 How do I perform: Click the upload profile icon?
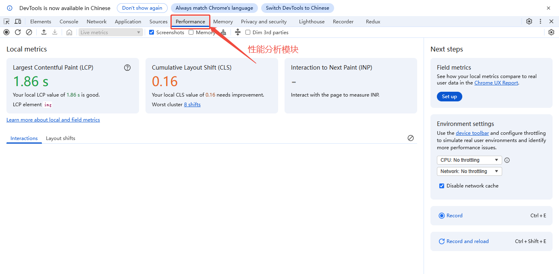44,32
